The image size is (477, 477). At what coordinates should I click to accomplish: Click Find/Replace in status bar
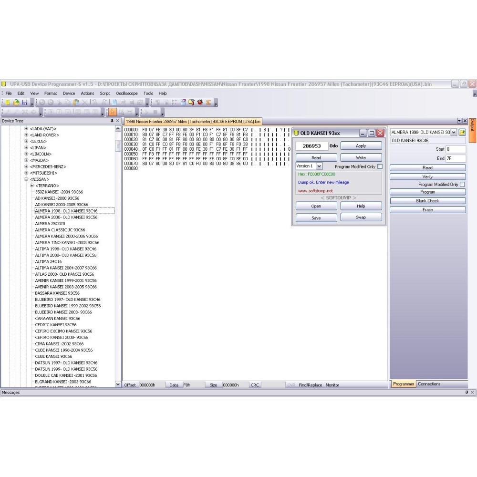[311, 385]
